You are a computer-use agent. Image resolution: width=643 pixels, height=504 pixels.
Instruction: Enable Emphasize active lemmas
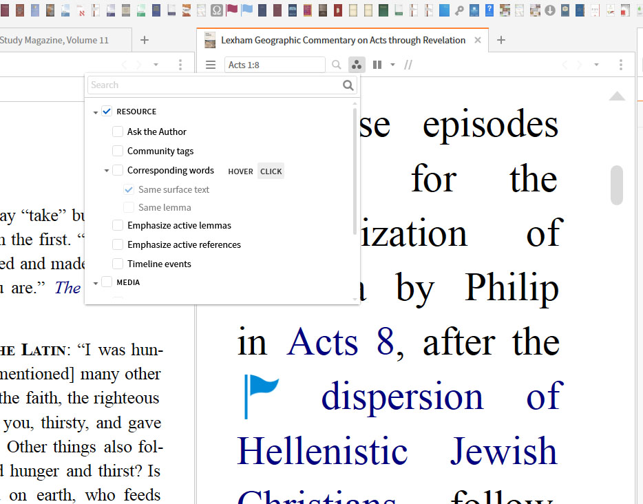(118, 225)
